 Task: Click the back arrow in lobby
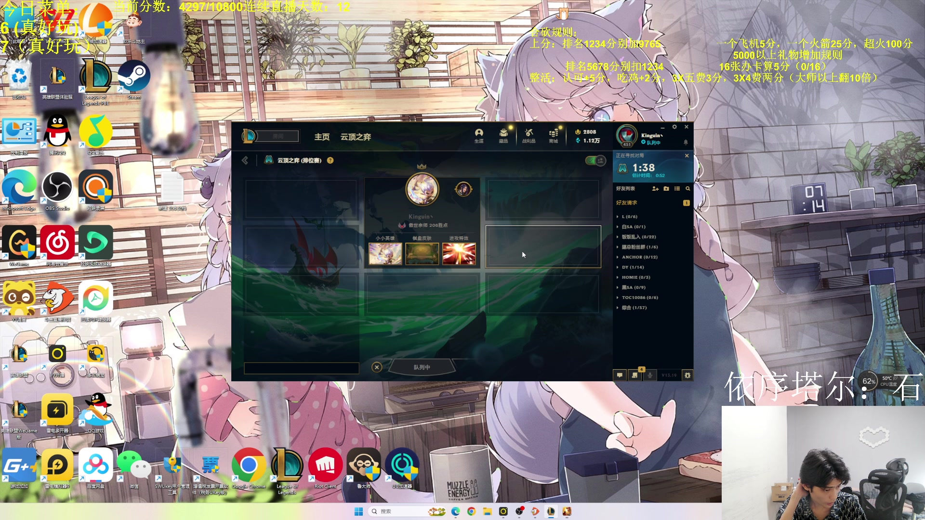[x=245, y=160]
